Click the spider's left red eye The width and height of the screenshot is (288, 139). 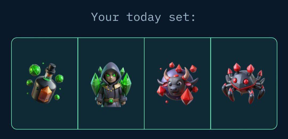click(235, 80)
